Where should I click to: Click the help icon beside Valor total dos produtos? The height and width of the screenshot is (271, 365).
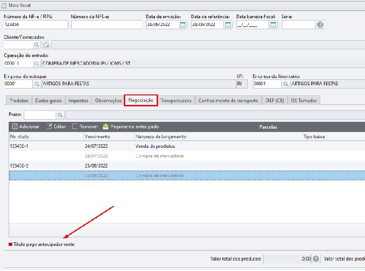(316, 259)
